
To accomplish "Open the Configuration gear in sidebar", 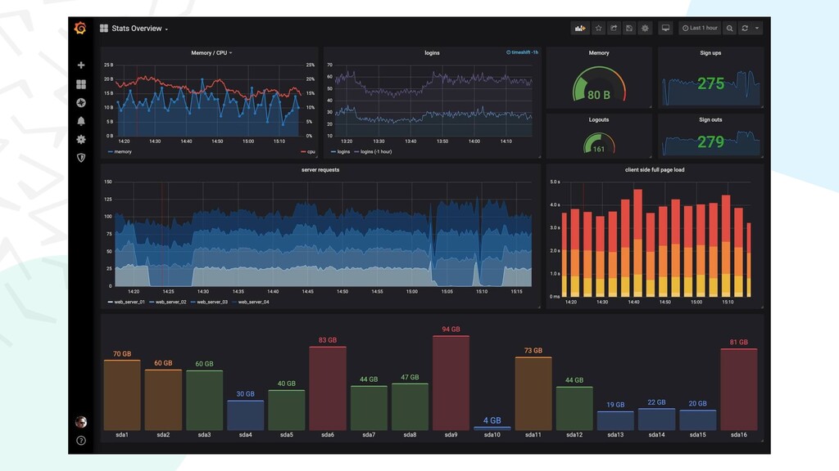I will [81, 139].
